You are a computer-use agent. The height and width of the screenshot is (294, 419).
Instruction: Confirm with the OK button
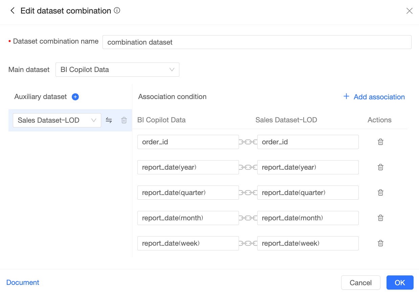[x=400, y=283]
